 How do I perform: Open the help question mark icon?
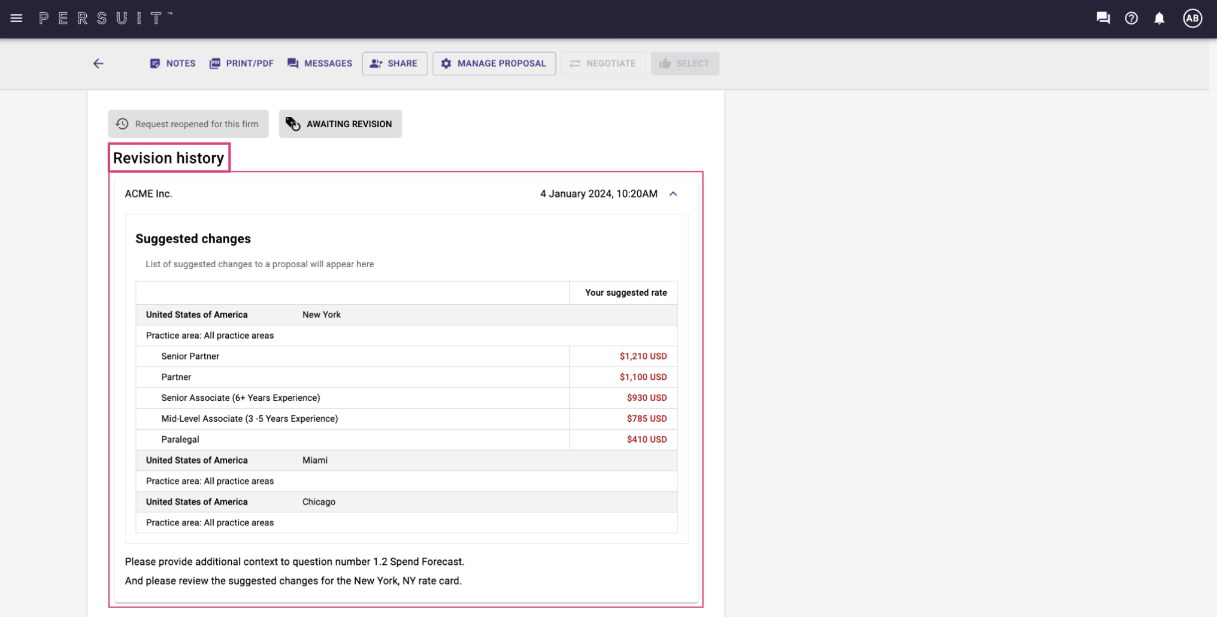(x=1131, y=19)
